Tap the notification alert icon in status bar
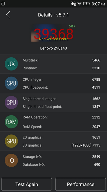The width and height of the screenshot is (107, 192). coord(3,4)
